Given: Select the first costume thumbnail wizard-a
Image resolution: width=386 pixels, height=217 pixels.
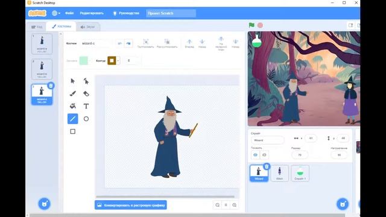Looking at the screenshot, I should (42, 44).
